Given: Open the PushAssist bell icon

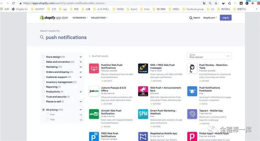Looking at the screenshot, I should tap(192, 91).
